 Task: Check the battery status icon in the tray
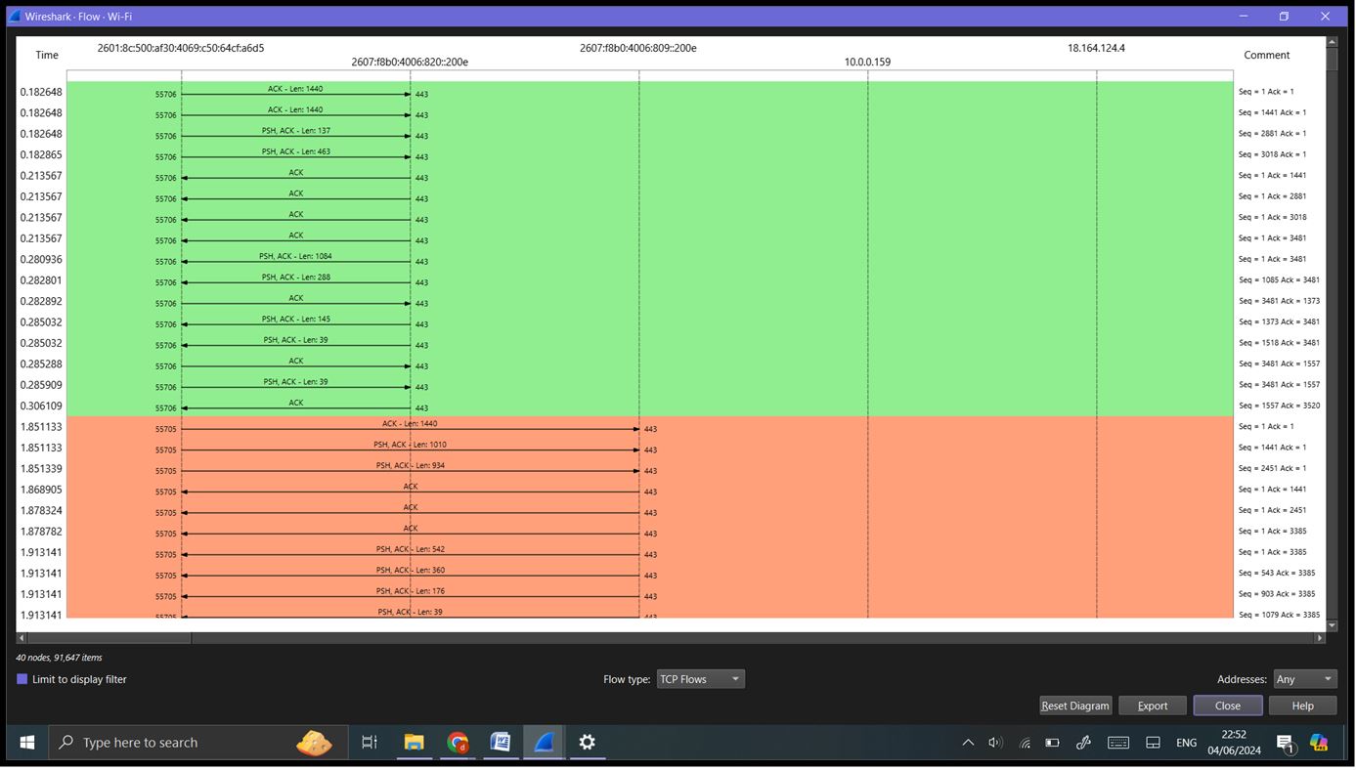pos(1052,742)
